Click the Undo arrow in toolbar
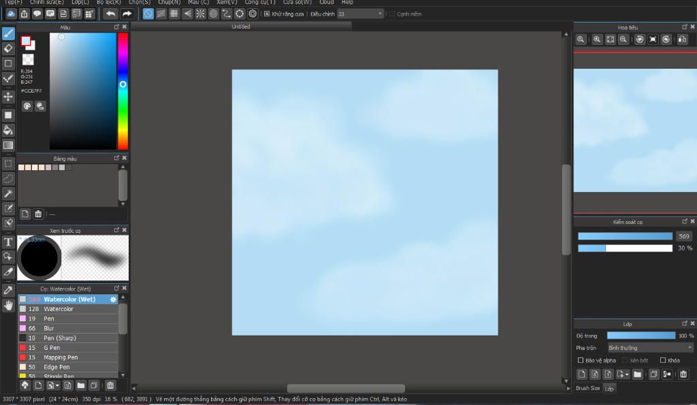 [110, 14]
